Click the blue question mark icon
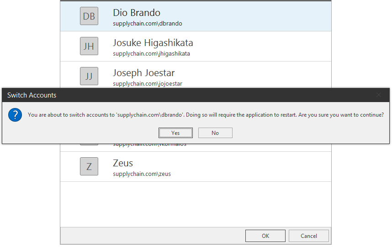The image size is (392, 247). (x=15, y=115)
